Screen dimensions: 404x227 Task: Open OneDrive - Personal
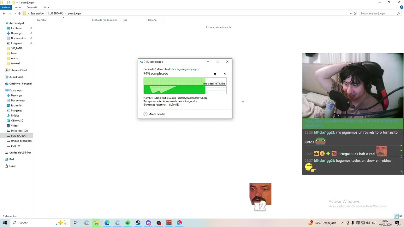(x=20, y=84)
